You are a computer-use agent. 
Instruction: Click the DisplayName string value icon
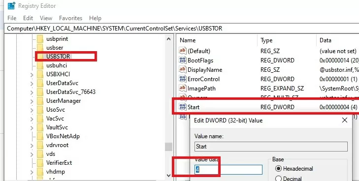(183, 69)
